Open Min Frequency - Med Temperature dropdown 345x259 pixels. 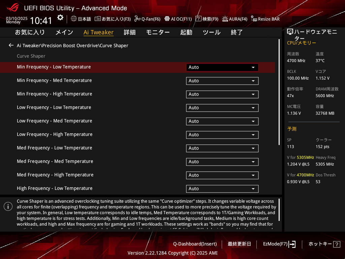click(222, 81)
